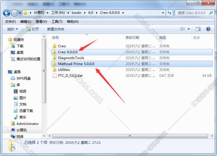Click the 新建文件夹 button
Screen dimensions: 217x156
click(x=56, y=29)
